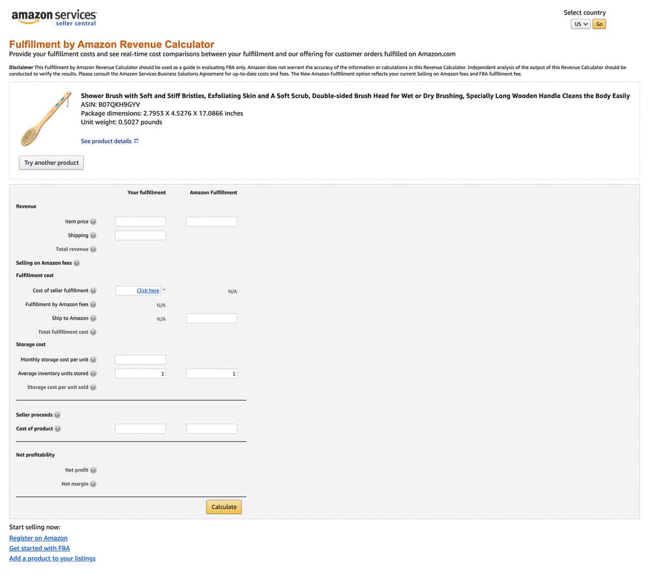Click the Ship to Amazon help icon

[93, 318]
